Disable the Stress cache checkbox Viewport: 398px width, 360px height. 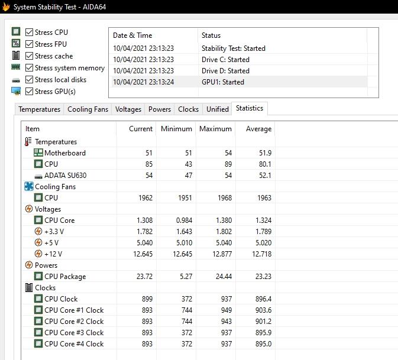[x=29, y=56]
